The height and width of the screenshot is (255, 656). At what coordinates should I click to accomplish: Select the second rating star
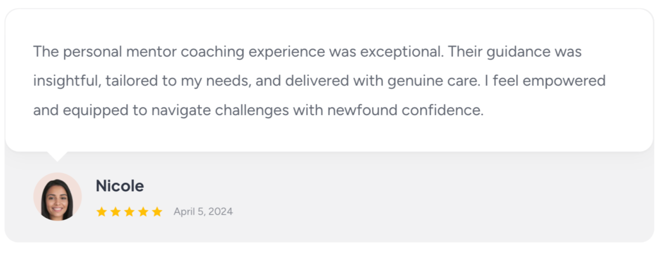pyautogui.click(x=115, y=212)
